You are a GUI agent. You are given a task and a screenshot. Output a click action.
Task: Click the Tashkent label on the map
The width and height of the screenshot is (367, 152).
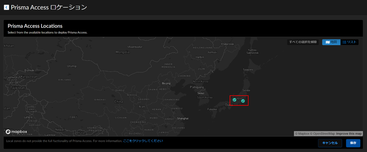12,77
